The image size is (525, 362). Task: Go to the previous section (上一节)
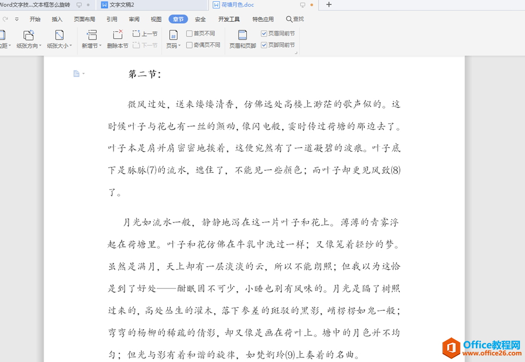coord(145,33)
